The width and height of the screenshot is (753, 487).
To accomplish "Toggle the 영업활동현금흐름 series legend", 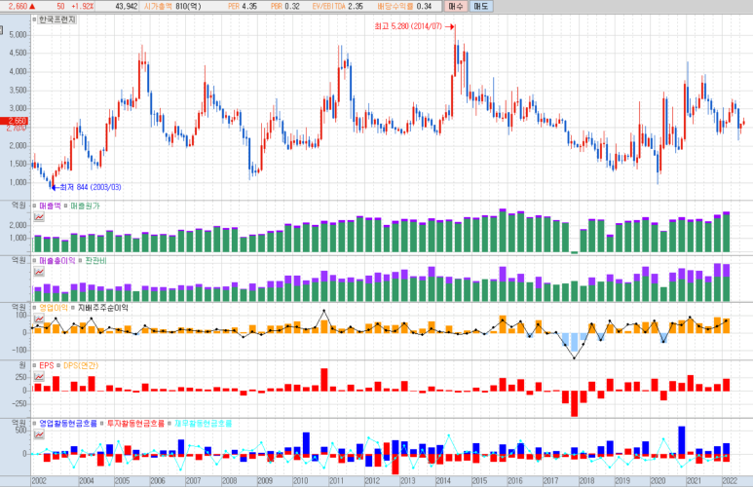I will point(65,423).
